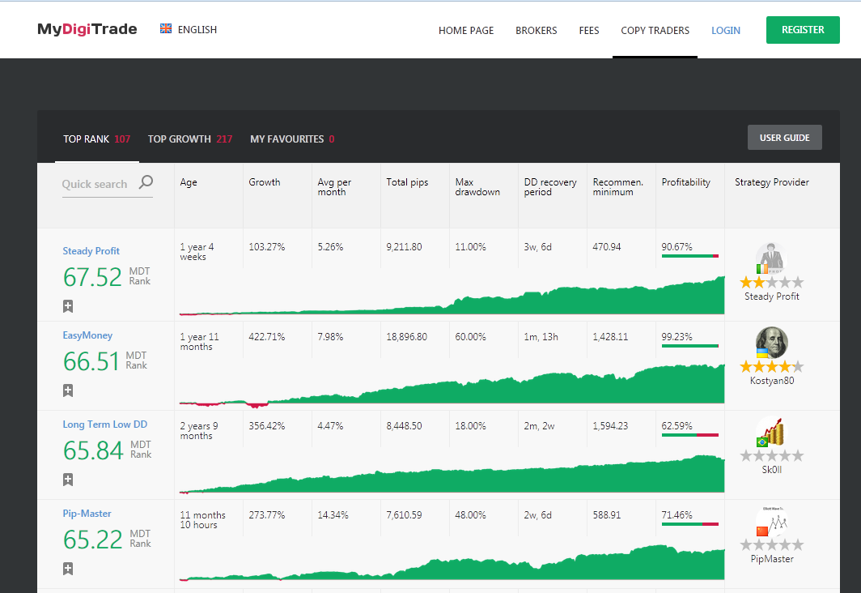Click growth value 103.27%

(267, 247)
